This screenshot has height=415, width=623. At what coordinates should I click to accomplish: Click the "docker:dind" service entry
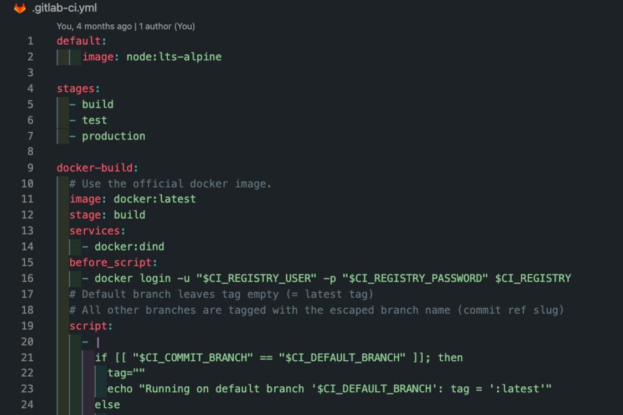click(129, 246)
